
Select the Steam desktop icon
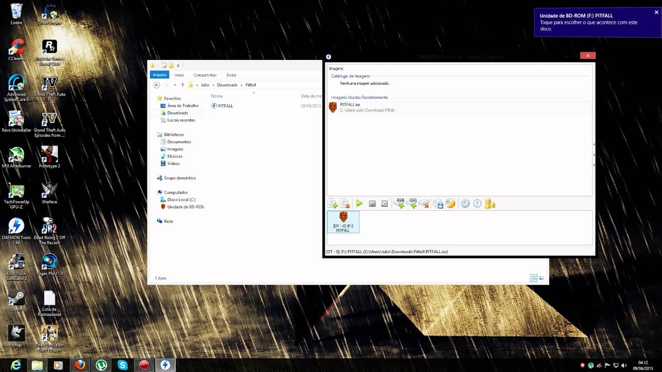coord(17,301)
